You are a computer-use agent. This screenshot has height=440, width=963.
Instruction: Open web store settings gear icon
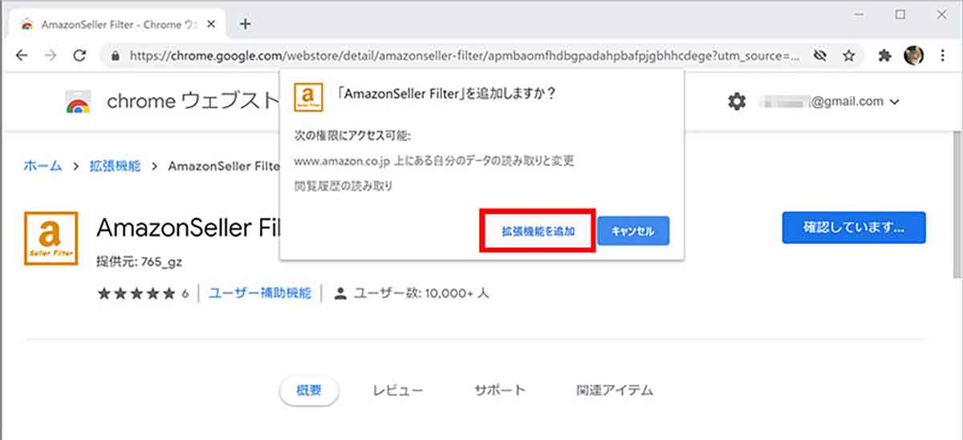click(x=736, y=102)
